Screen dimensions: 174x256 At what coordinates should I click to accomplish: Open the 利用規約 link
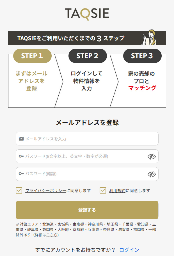[117, 191]
